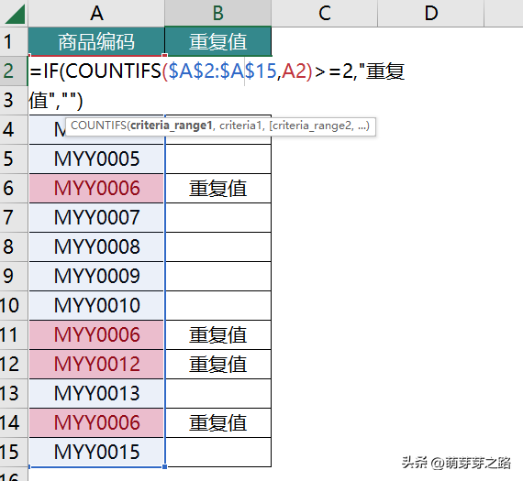The width and height of the screenshot is (523, 481).
Task: Click [criteria_range2, ...) in the COUNTIFS tooltip
Action: pyautogui.click(x=319, y=126)
